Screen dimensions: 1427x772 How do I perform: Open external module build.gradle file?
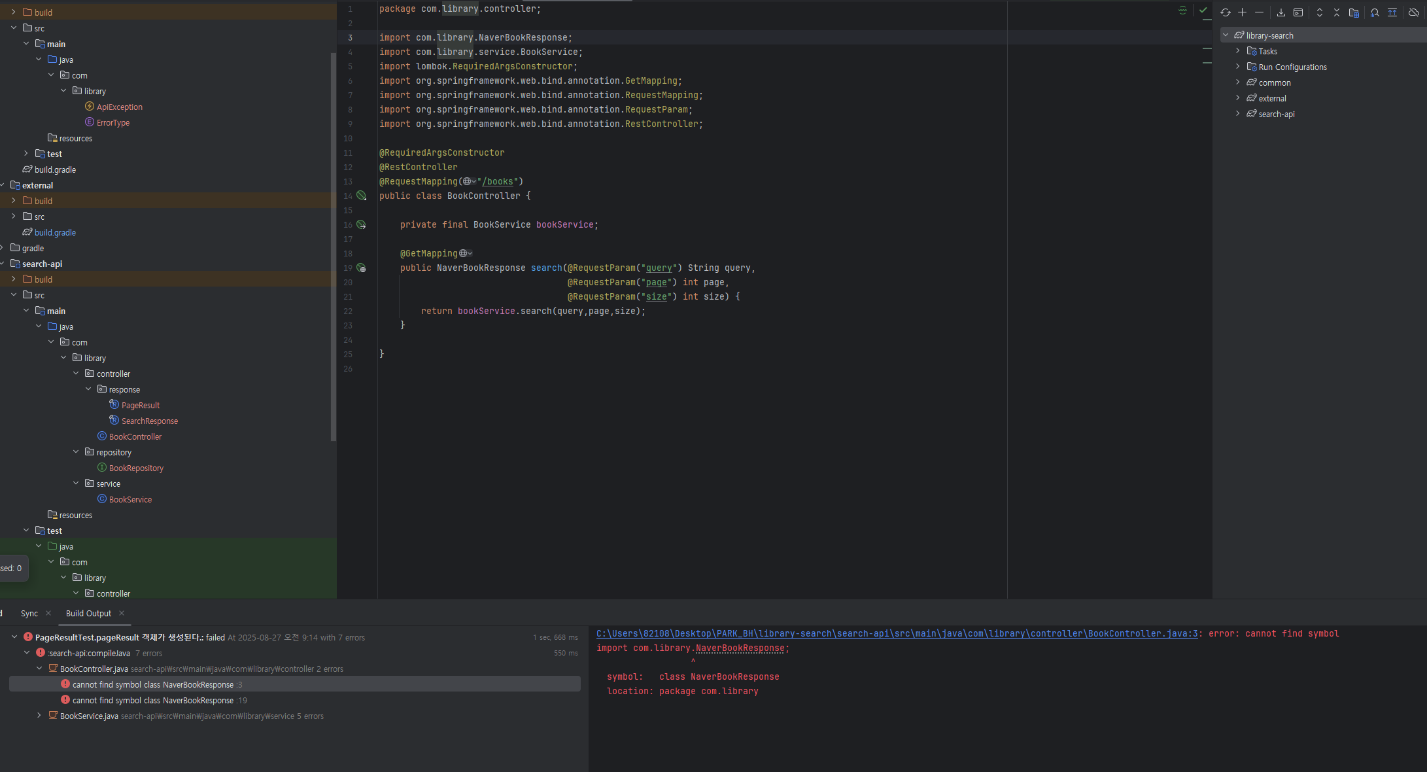[55, 232]
